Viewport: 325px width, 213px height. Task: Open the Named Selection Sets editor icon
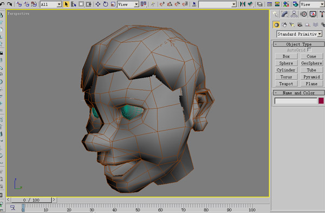pos(194,4)
